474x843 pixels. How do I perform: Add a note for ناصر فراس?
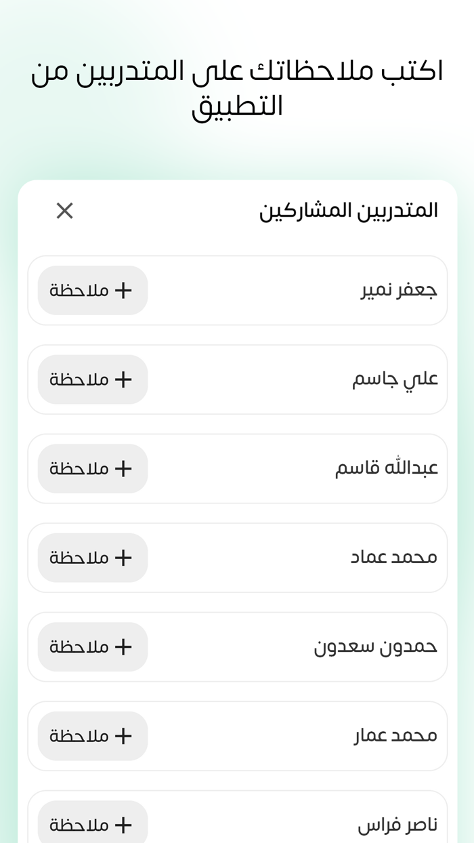pyautogui.click(x=93, y=825)
